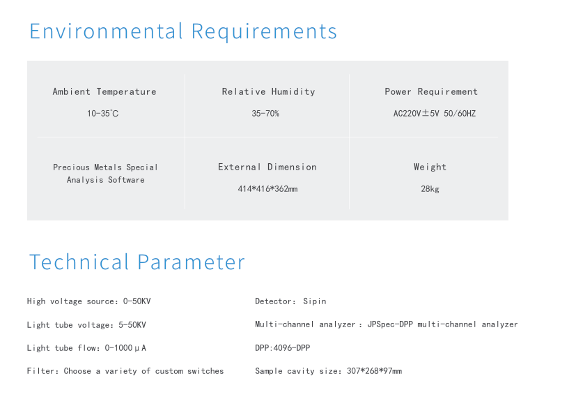576x413 pixels.
Task: Click the 10-35°C temperature value
Action: click(102, 114)
